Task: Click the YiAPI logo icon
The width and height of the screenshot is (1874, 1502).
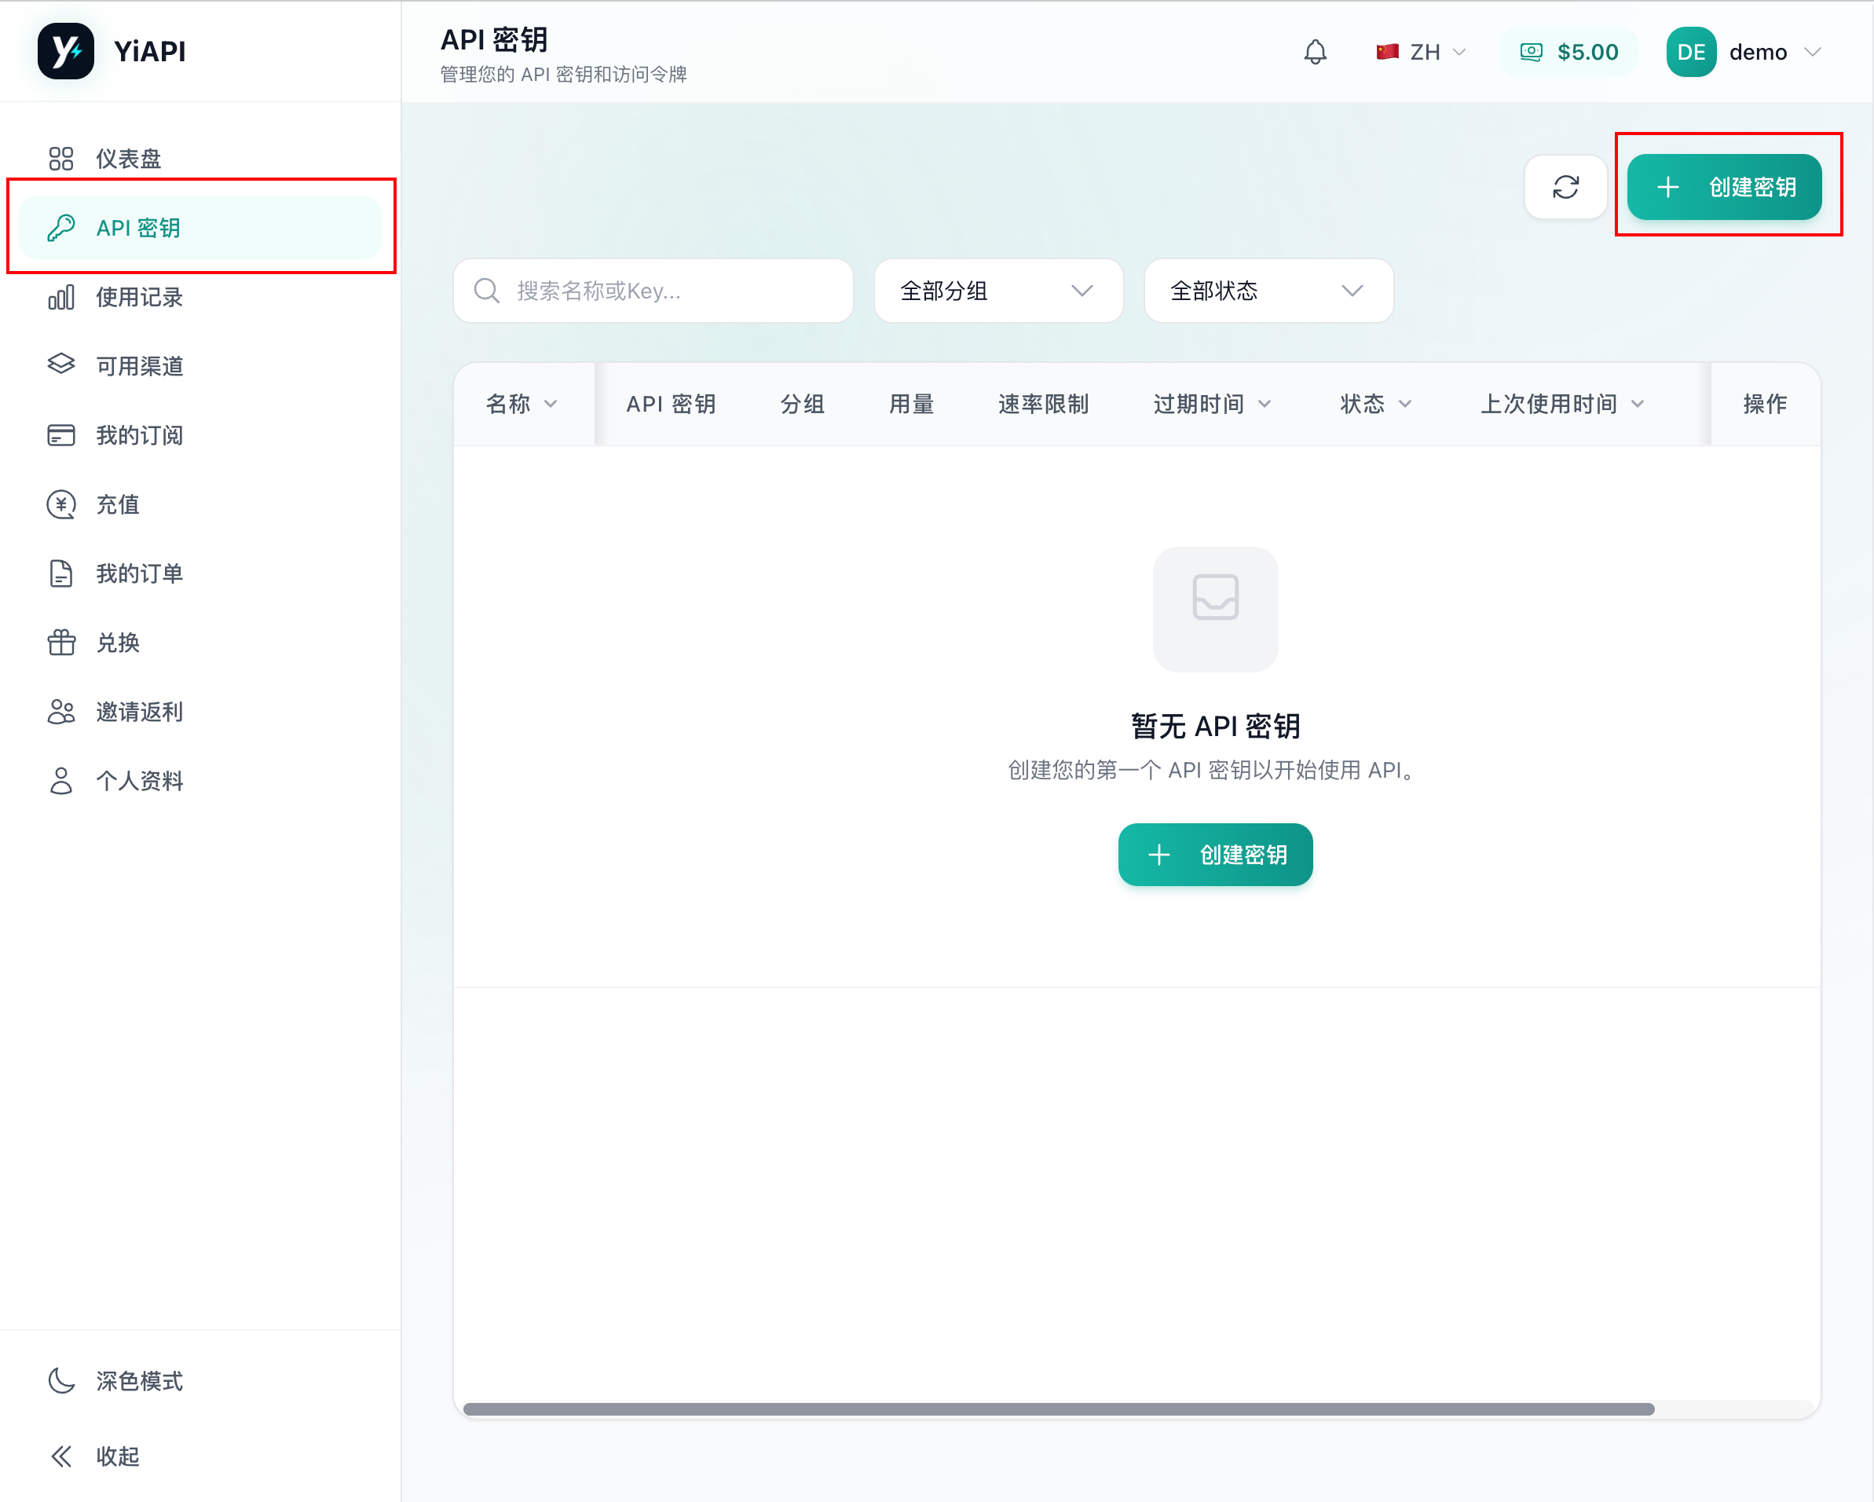Action: tap(66, 51)
